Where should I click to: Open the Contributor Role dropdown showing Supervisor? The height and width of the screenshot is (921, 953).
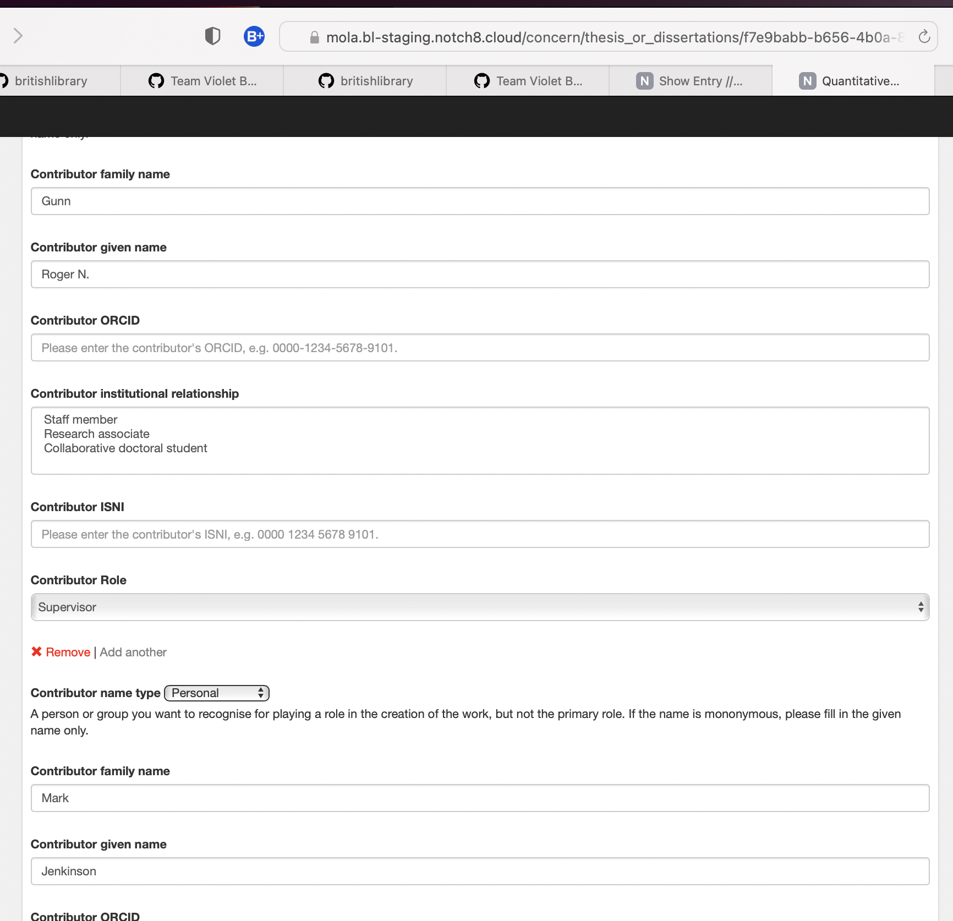(479, 607)
